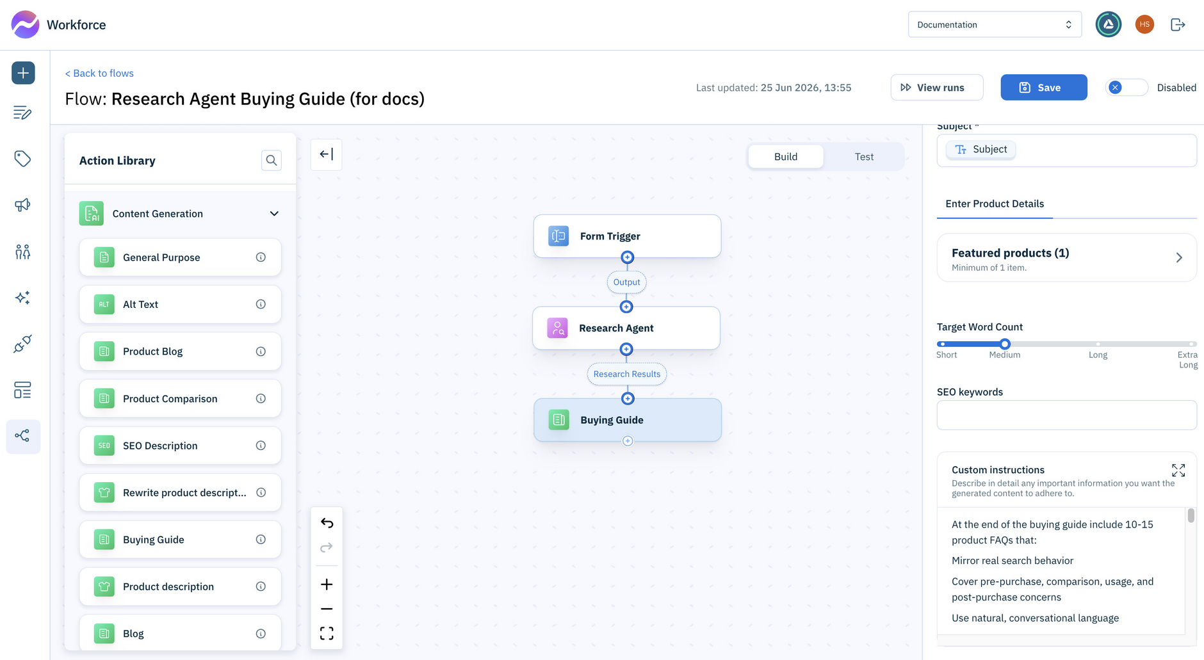Open the flows sidebar icon

point(23,436)
